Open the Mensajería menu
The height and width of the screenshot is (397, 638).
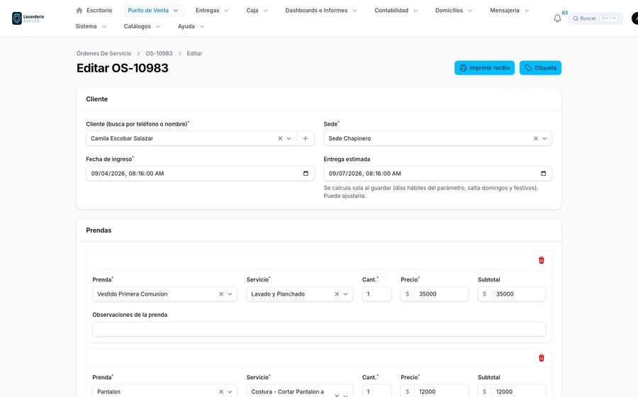(x=510, y=10)
